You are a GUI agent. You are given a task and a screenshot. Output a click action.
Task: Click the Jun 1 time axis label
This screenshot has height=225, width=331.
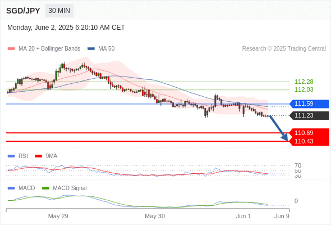(x=243, y=216)
